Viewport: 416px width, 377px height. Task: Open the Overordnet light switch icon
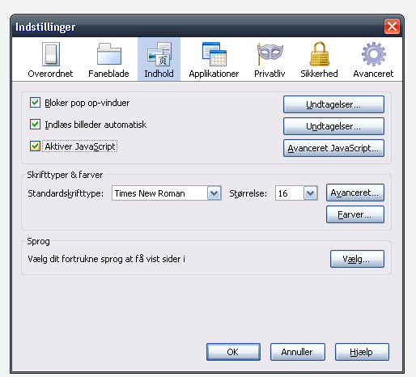point(51,54)
